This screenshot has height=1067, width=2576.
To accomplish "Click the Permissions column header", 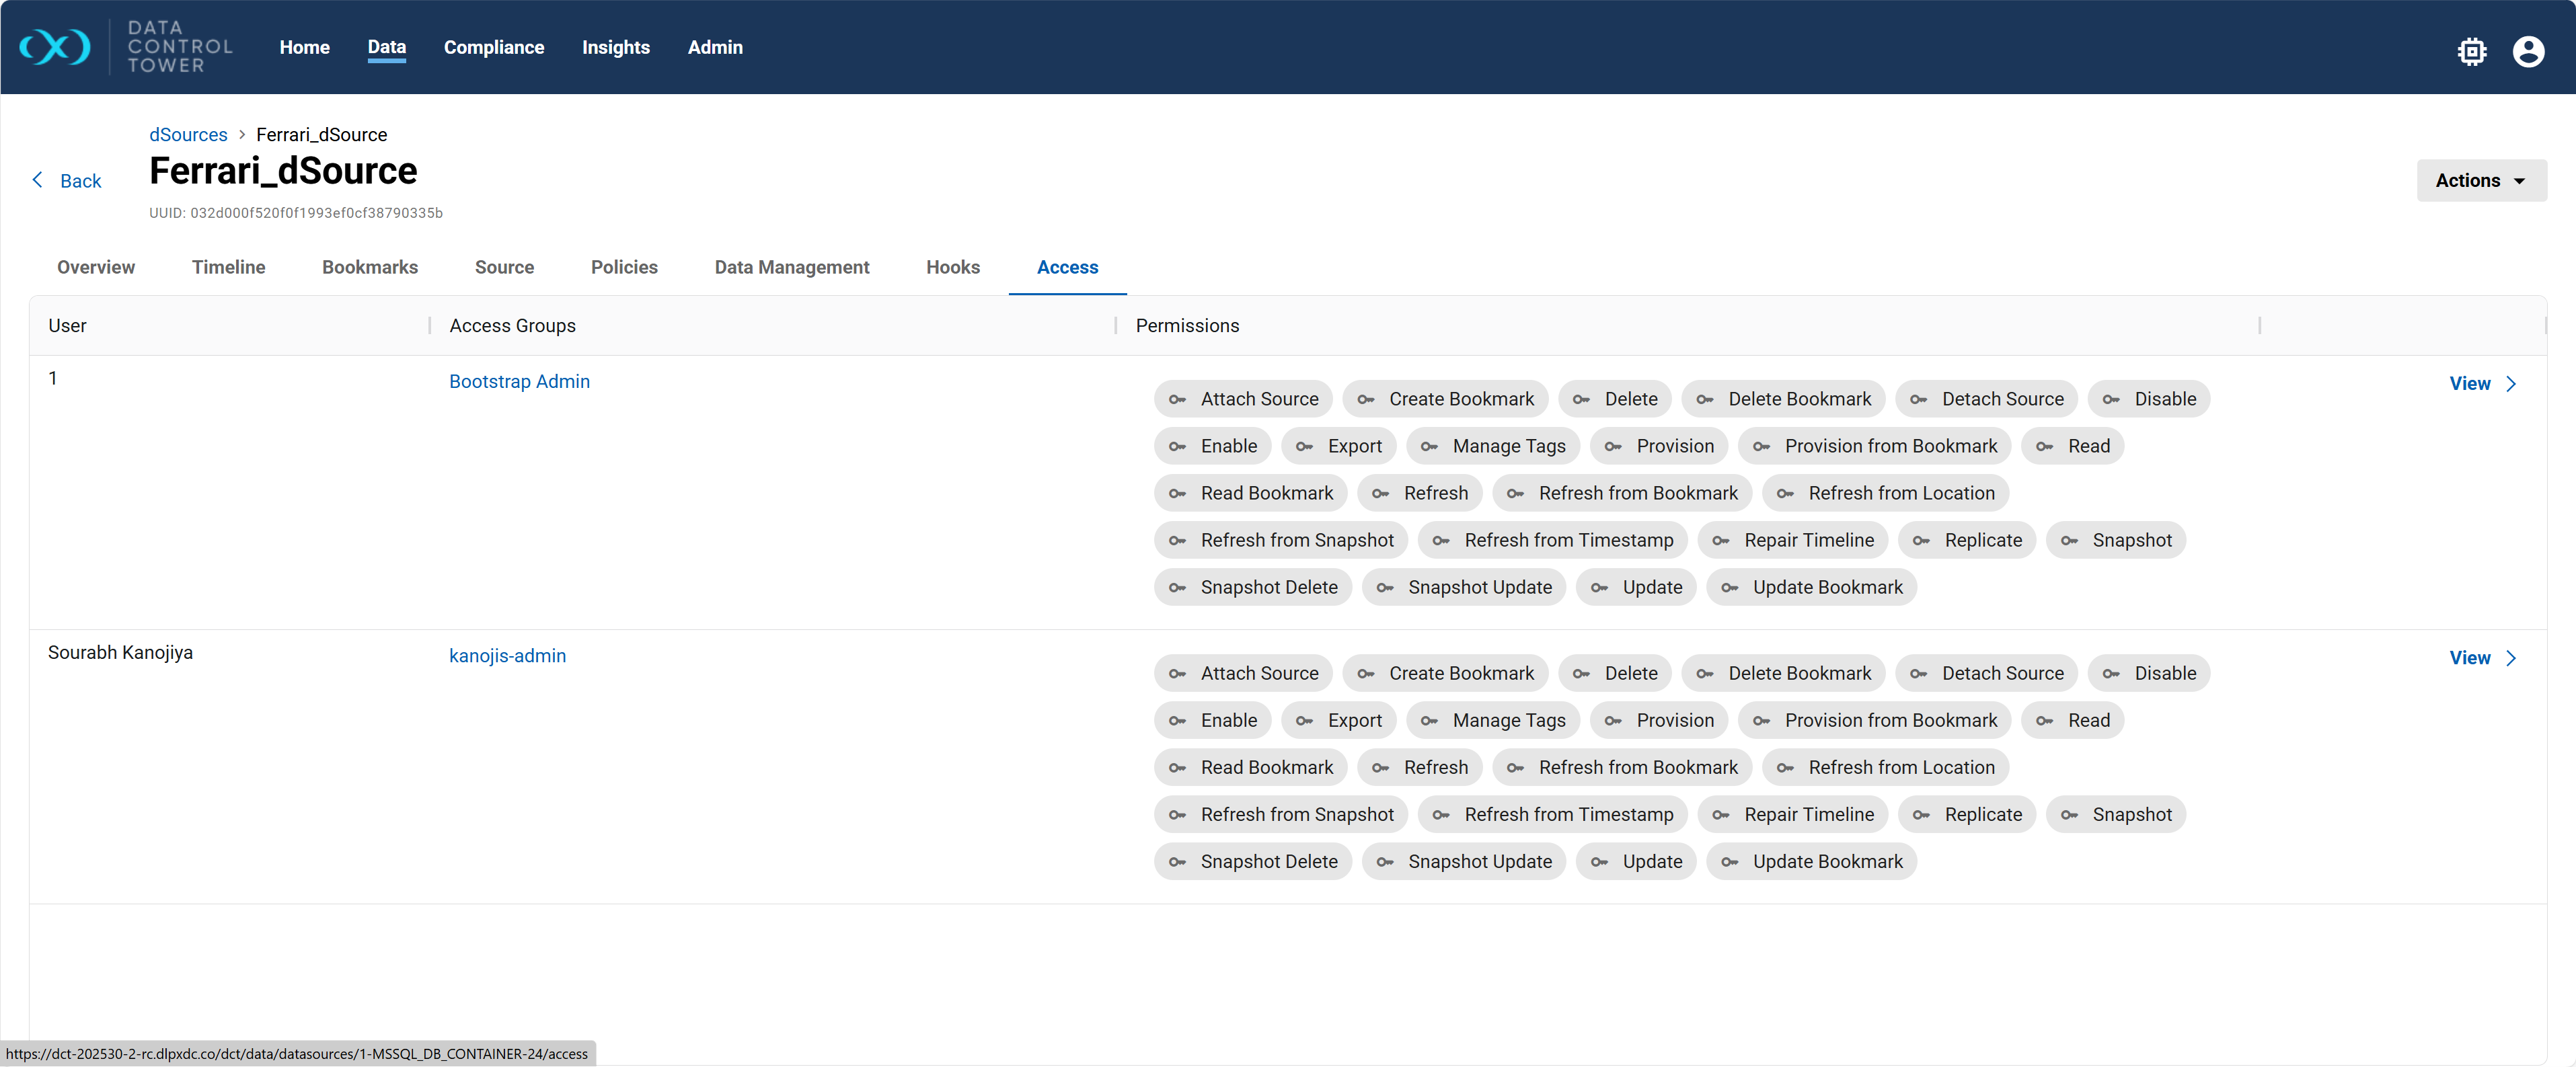I will point(1187,326).
